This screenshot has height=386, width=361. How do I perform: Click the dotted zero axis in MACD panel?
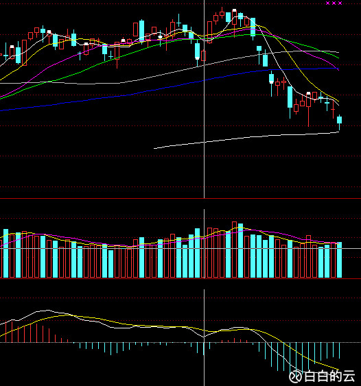tap(180, 342)
